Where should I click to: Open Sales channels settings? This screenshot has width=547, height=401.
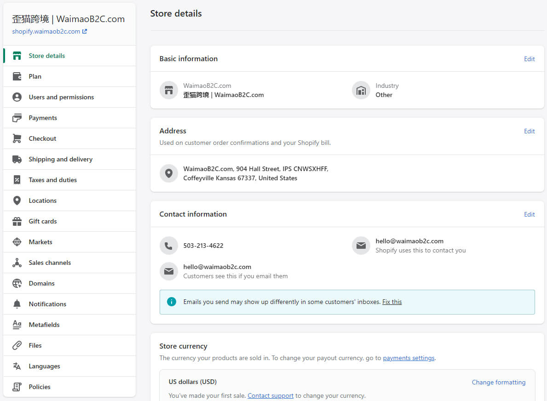(69, 263)
